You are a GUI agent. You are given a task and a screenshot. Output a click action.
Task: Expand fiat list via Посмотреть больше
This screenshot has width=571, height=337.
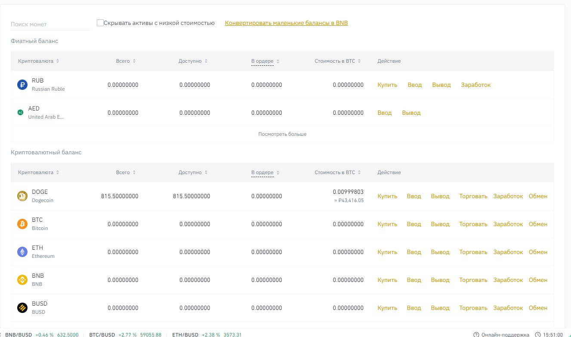[282, 134]
